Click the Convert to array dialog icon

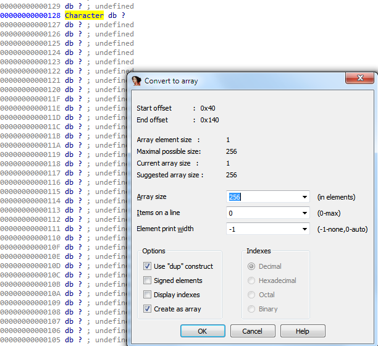coord(136,80)
